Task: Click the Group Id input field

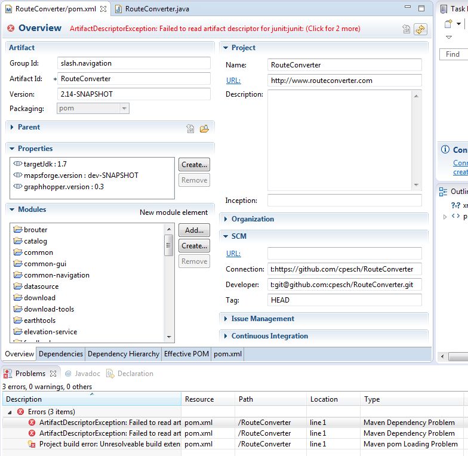Action: [134, 63]
